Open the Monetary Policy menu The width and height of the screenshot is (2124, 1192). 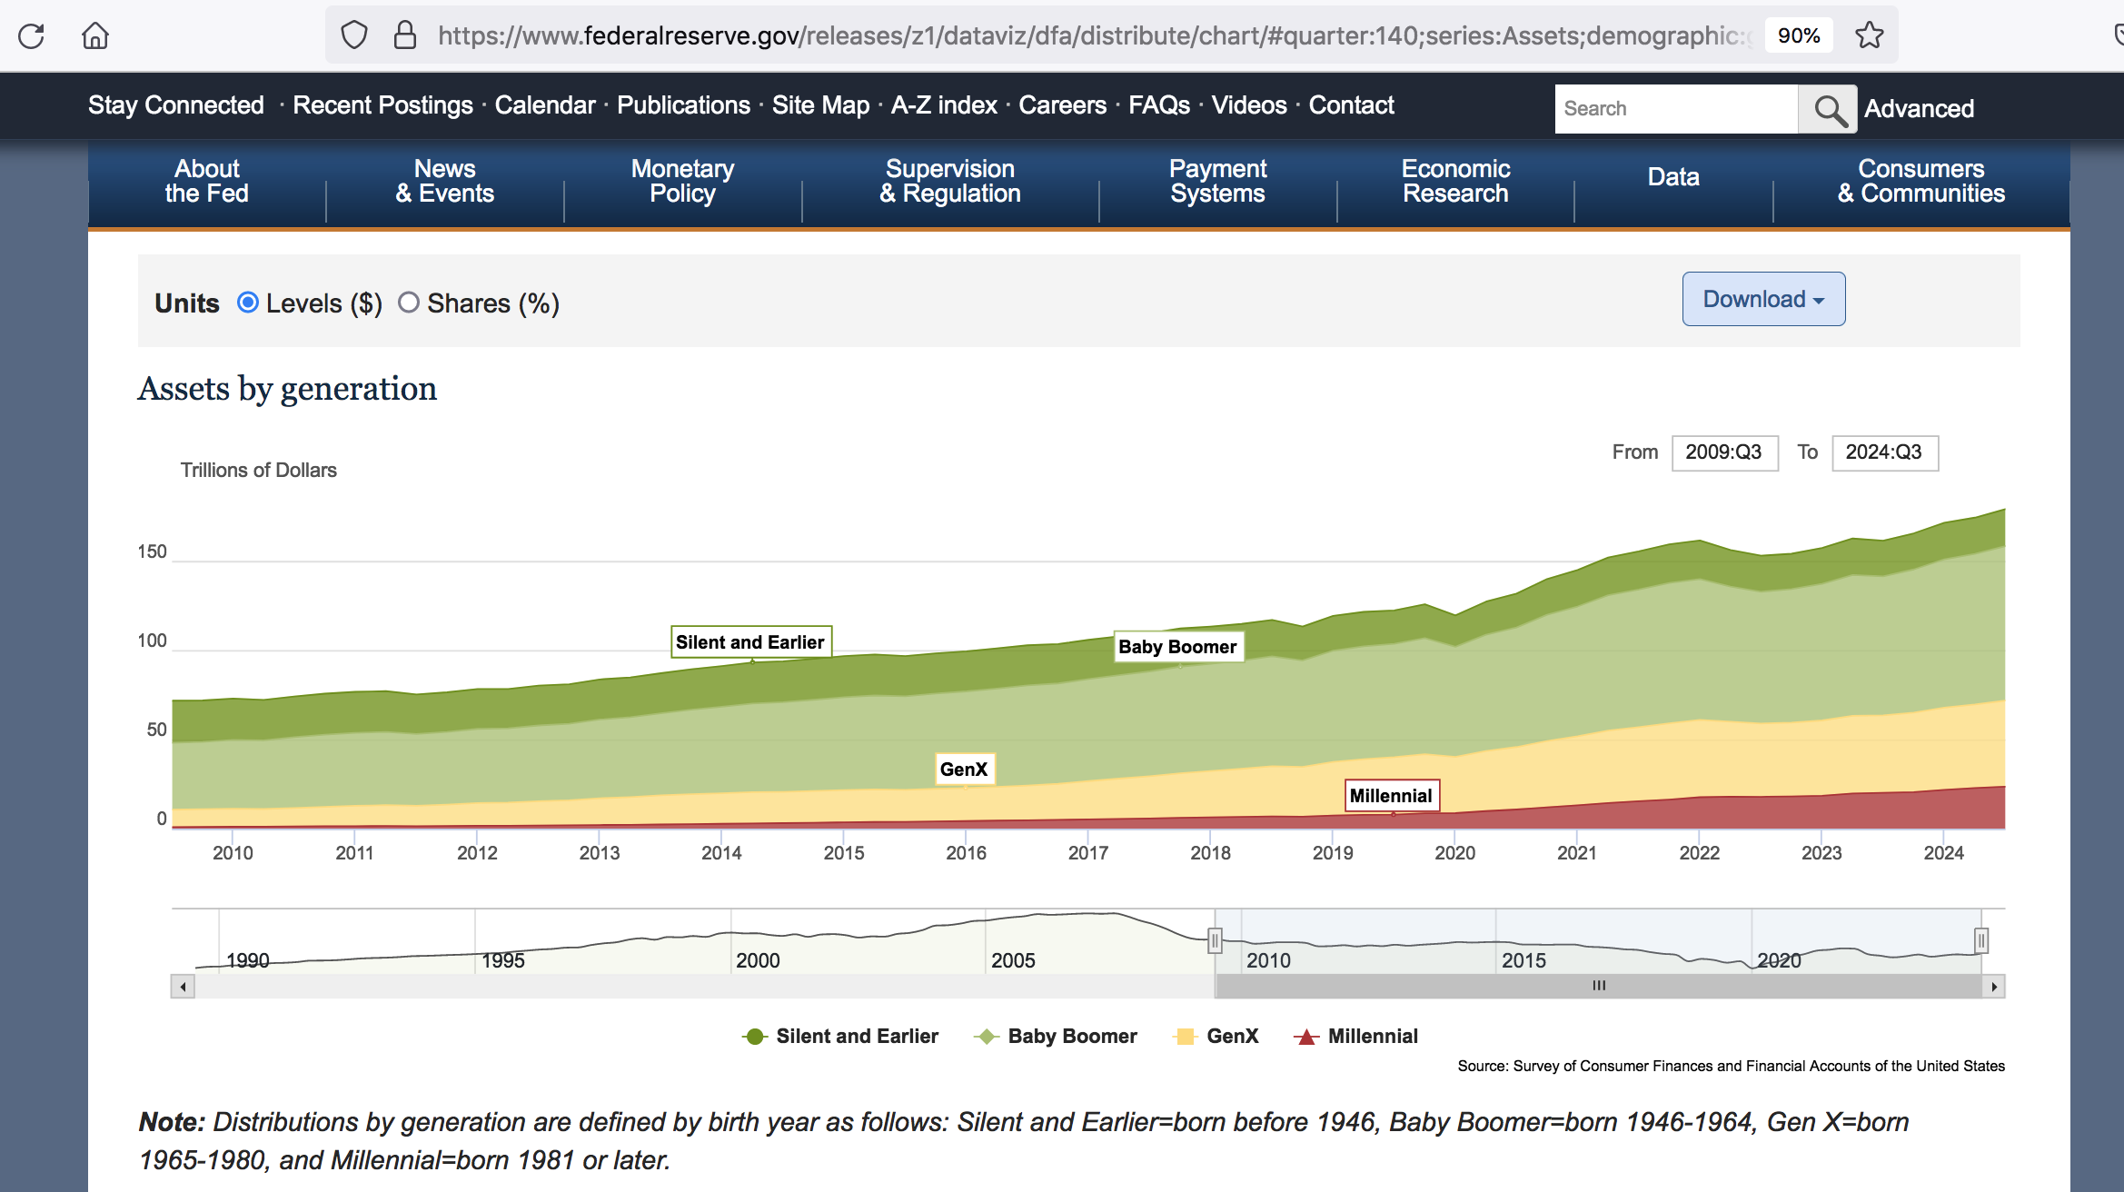682,181
